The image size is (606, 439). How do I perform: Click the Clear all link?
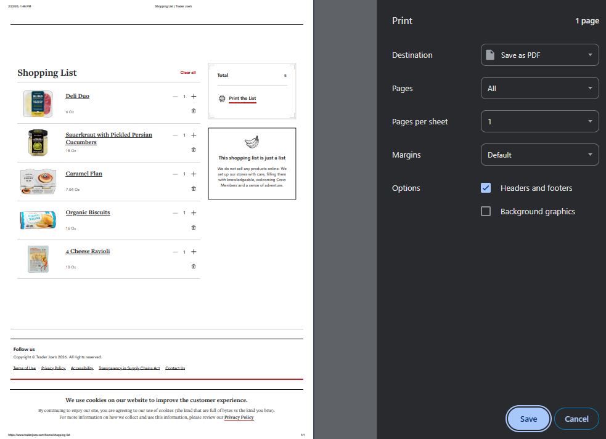coord(188,73)
